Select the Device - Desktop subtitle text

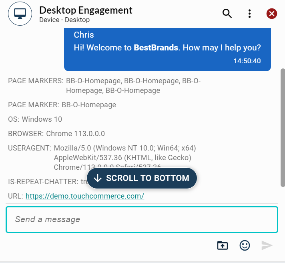[x=64, y=20]
